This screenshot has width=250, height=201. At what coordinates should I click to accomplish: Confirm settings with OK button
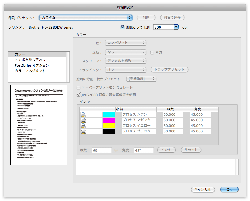(229, 190)
